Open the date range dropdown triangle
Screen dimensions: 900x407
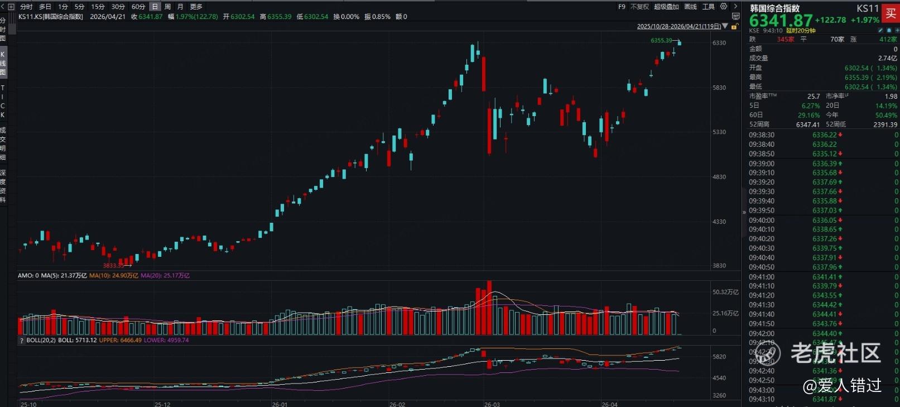725,26
